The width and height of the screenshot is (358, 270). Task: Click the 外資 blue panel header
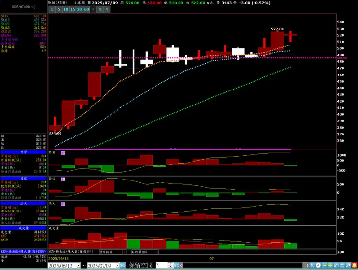point(24,152)
